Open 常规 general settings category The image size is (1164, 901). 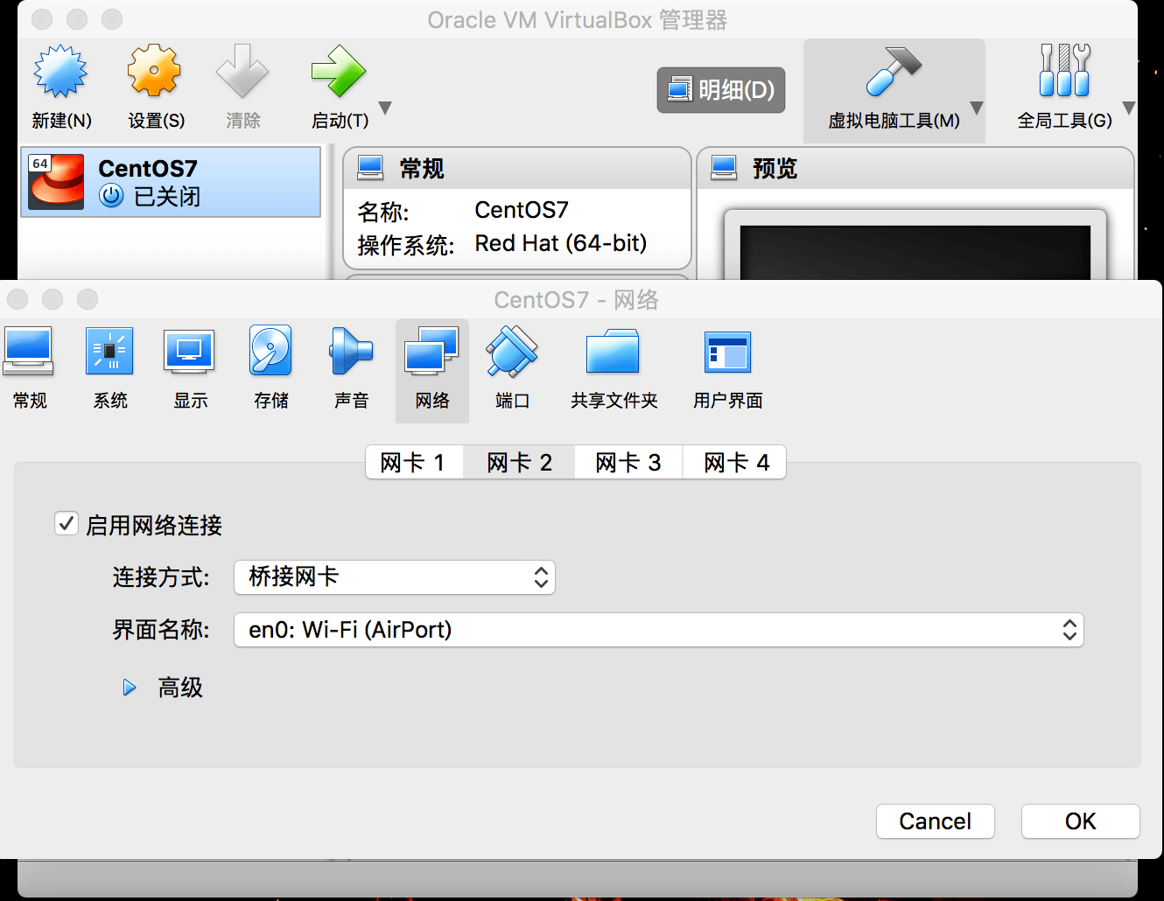pyautogui.click(x=30, y=369)
